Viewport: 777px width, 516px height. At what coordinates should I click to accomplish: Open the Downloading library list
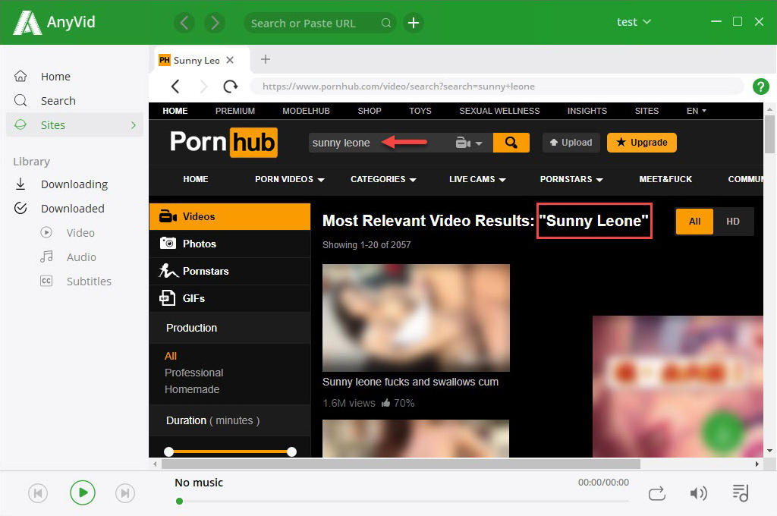pyautogui.click(x=75, y=184)
